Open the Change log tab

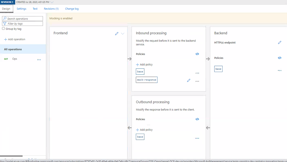pos(72,9)
